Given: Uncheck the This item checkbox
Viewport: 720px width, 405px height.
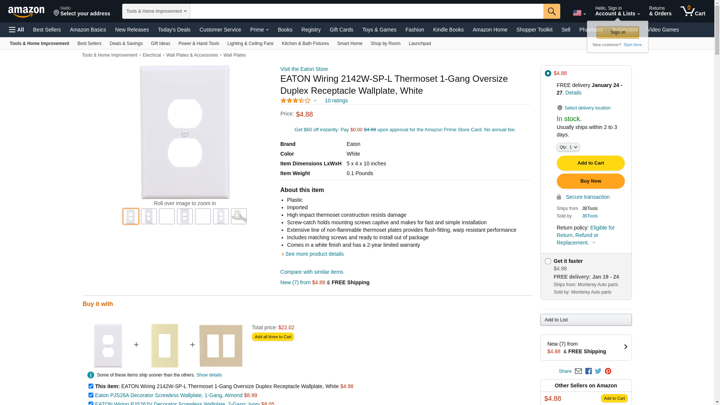Looking at the screenshot, I should coord(91,386).
